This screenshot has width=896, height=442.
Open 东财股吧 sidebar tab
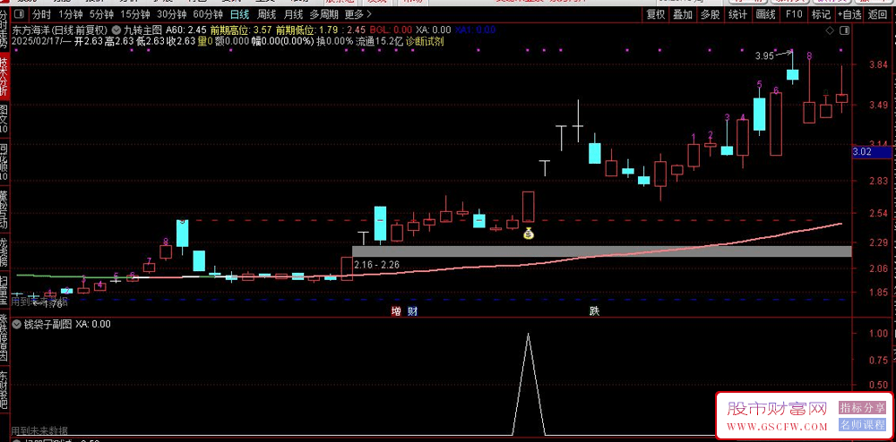tap(4, 390)
